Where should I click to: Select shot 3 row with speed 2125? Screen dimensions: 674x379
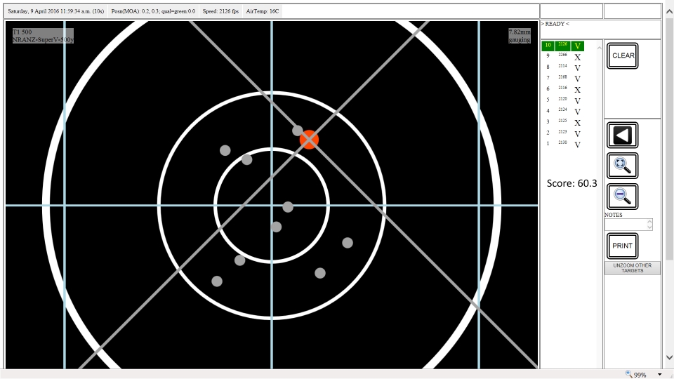562,122
